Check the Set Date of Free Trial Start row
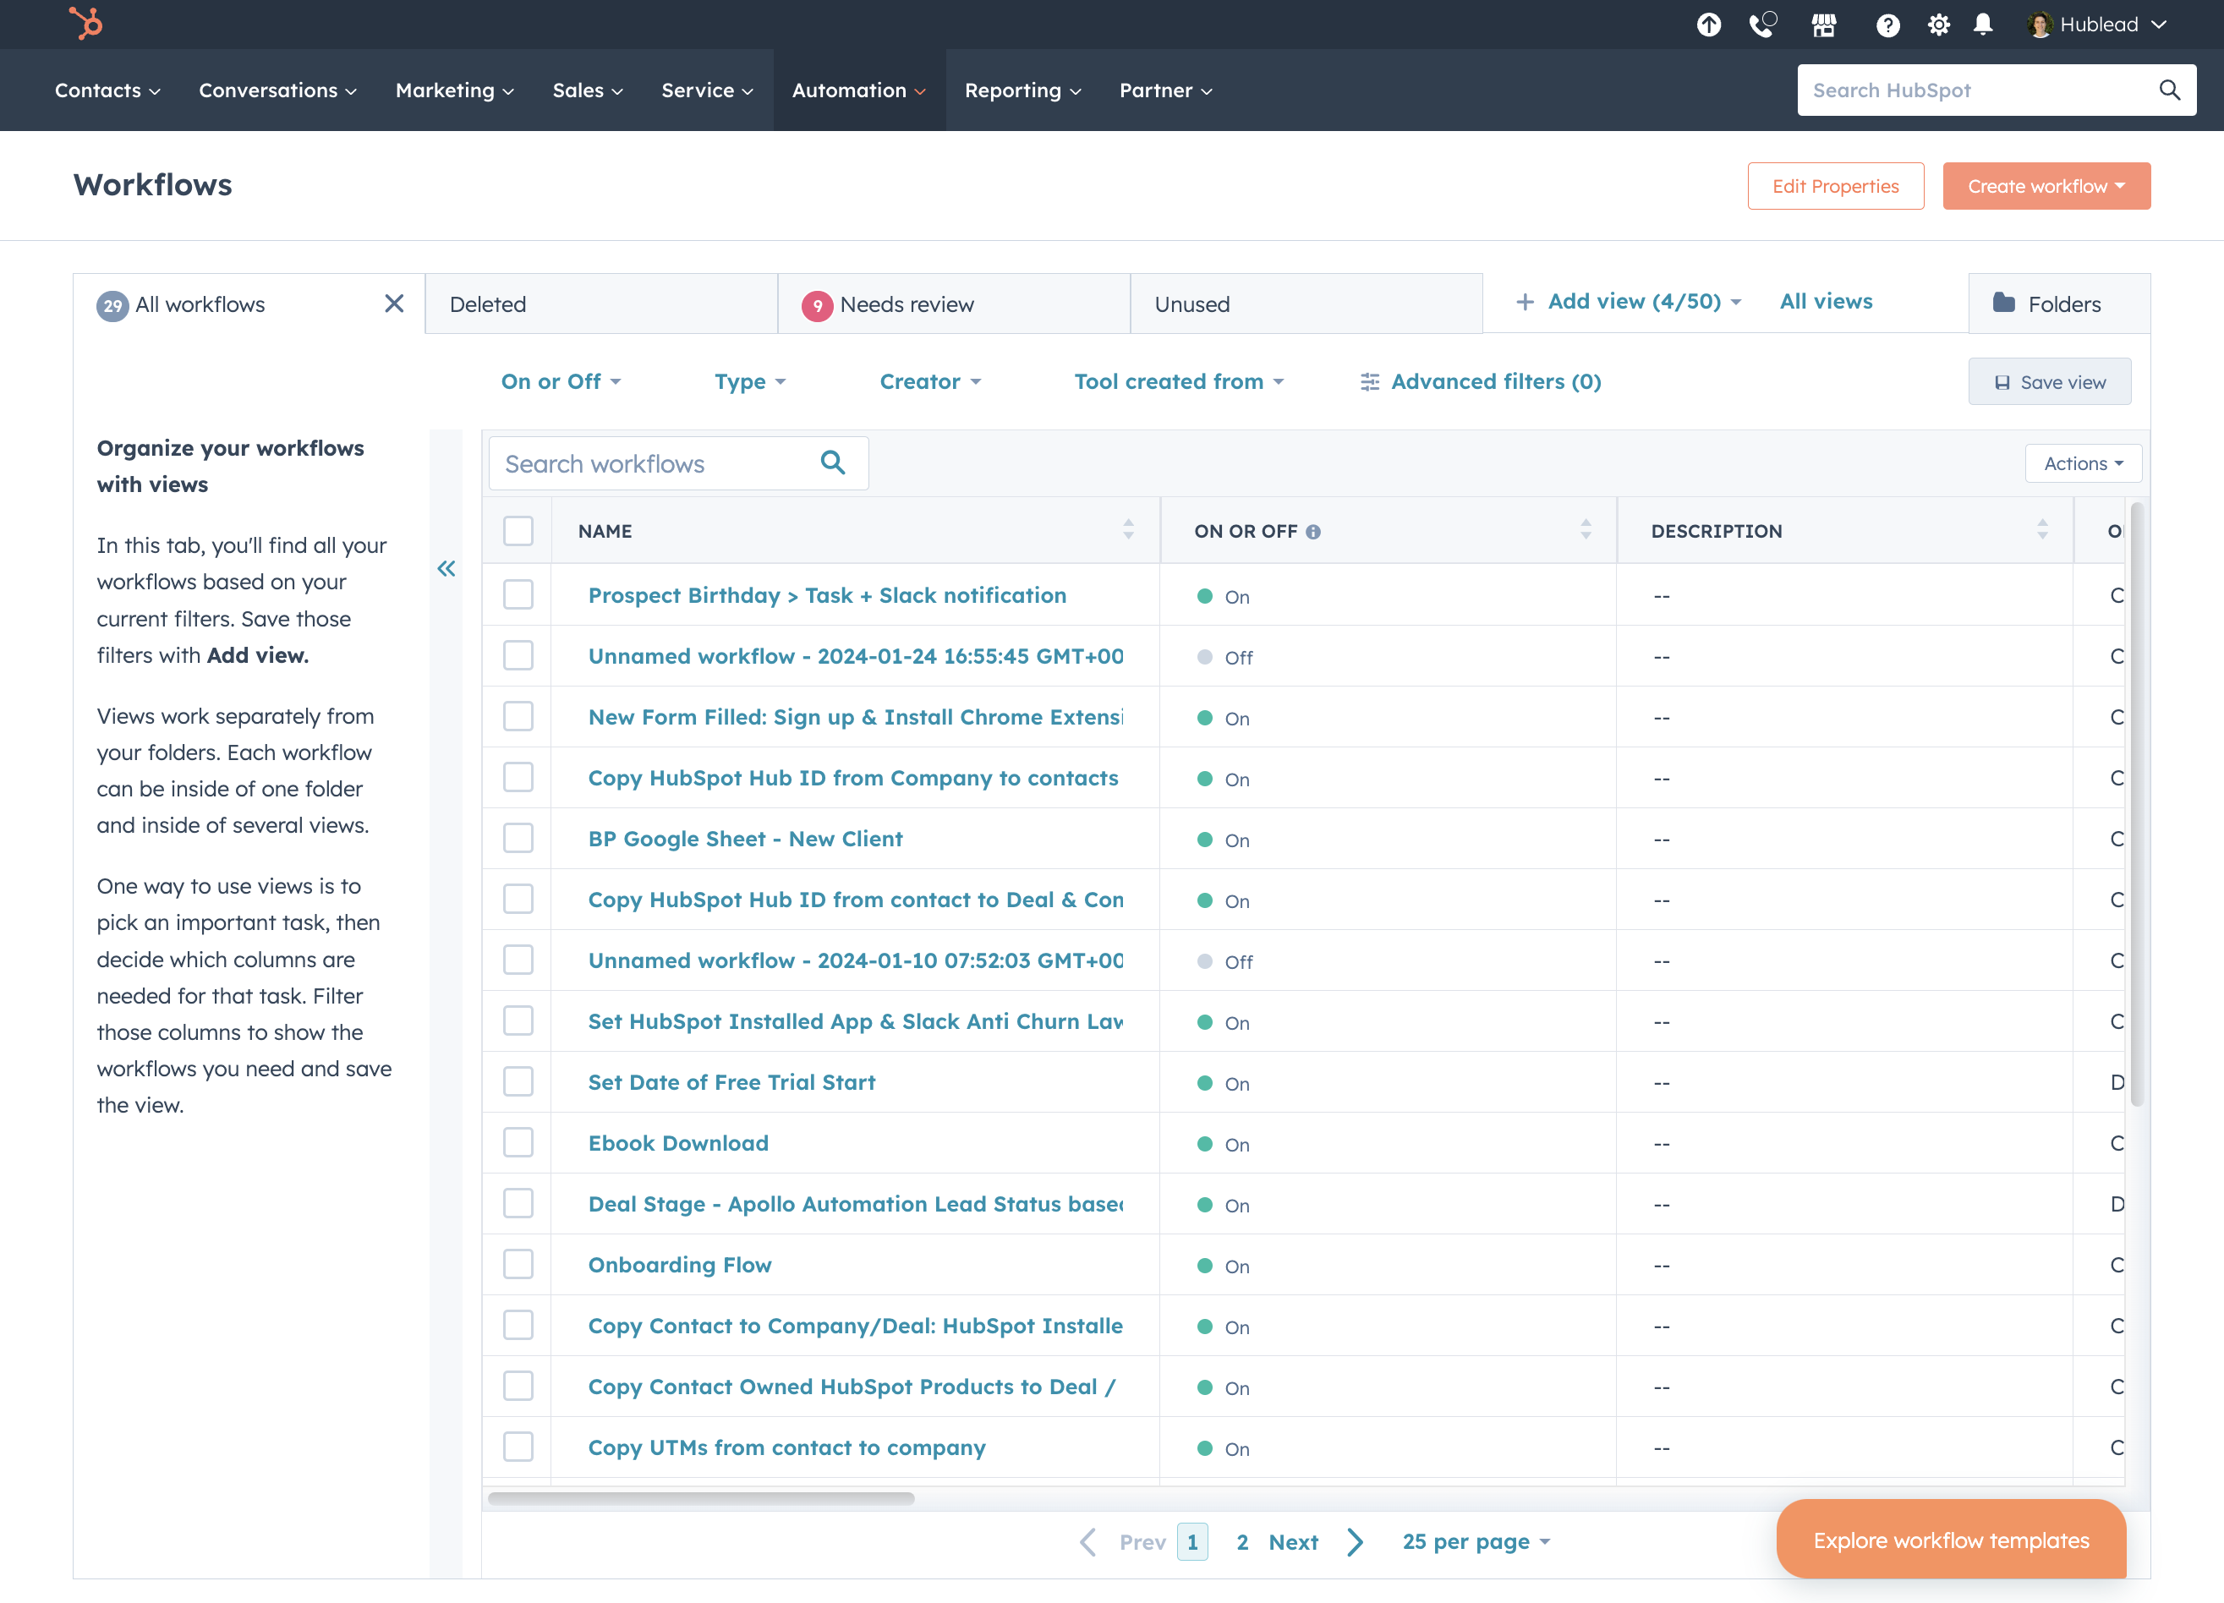 (x=518, y=1081)
